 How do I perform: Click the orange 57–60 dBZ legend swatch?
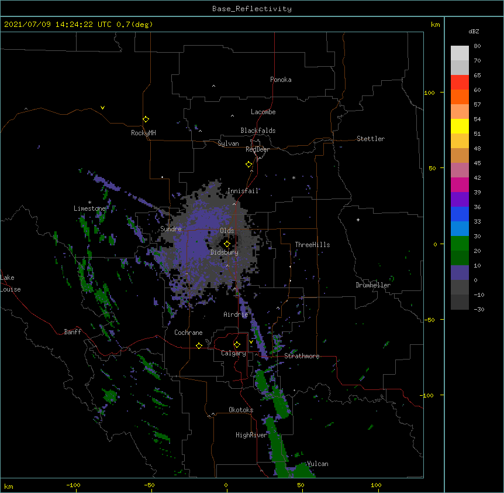(x=460, y=97)
